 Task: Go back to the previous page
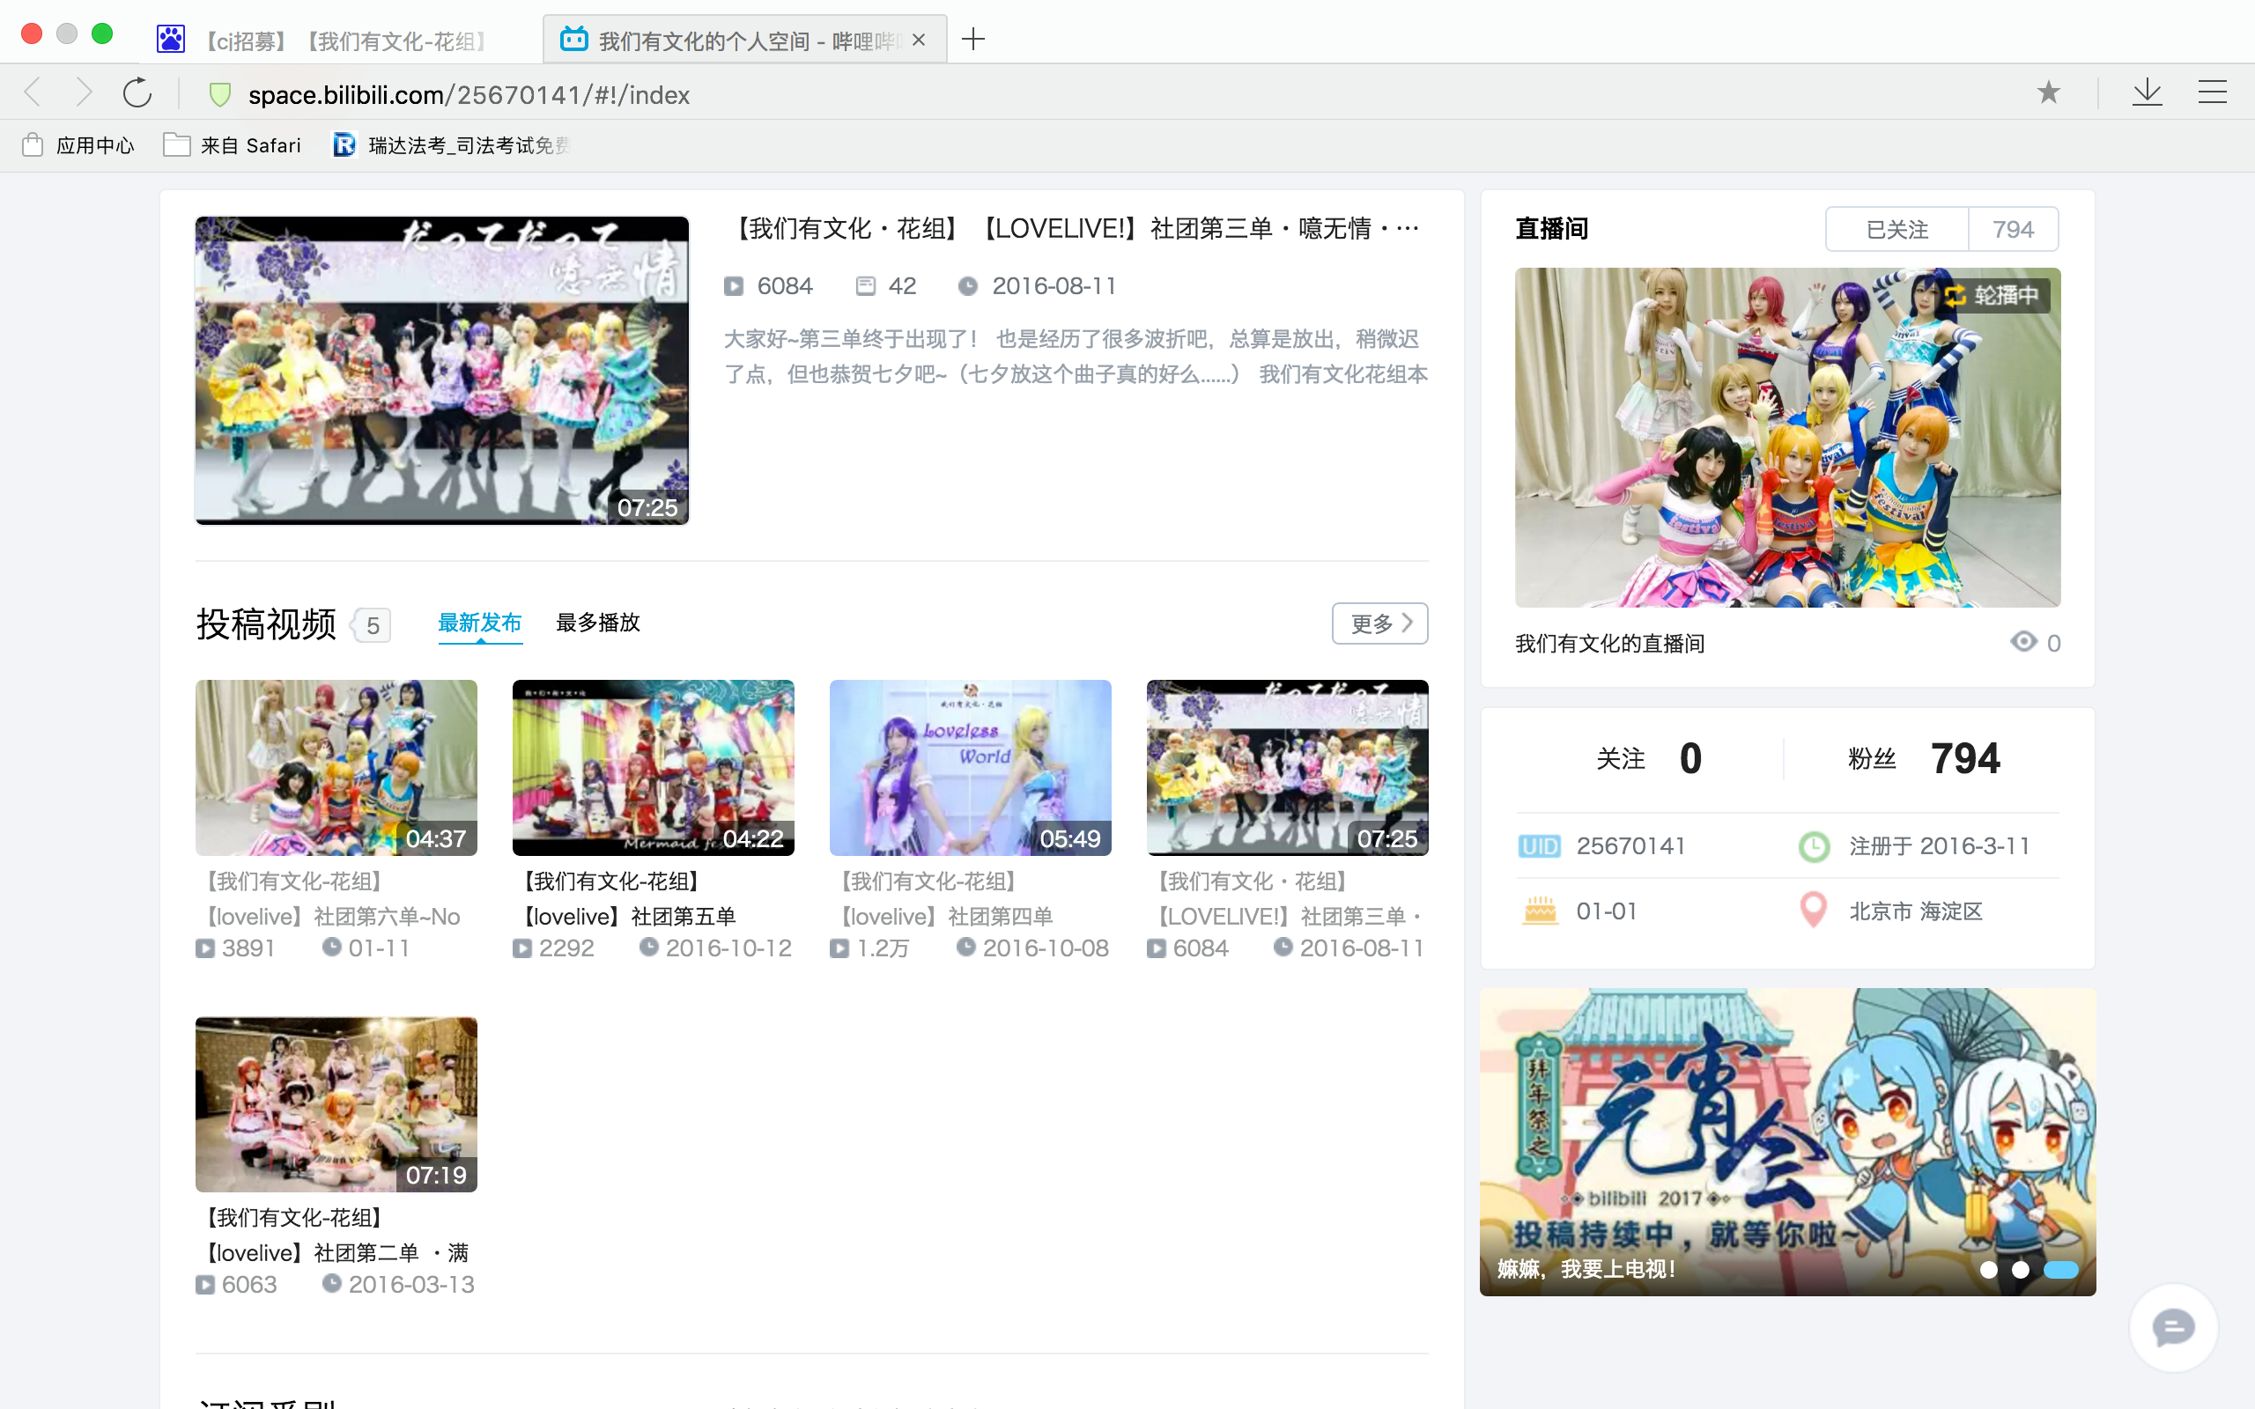pyautogui.click(x=33, y=92)
